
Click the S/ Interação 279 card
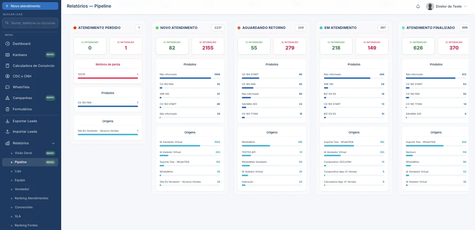point(290,46)
